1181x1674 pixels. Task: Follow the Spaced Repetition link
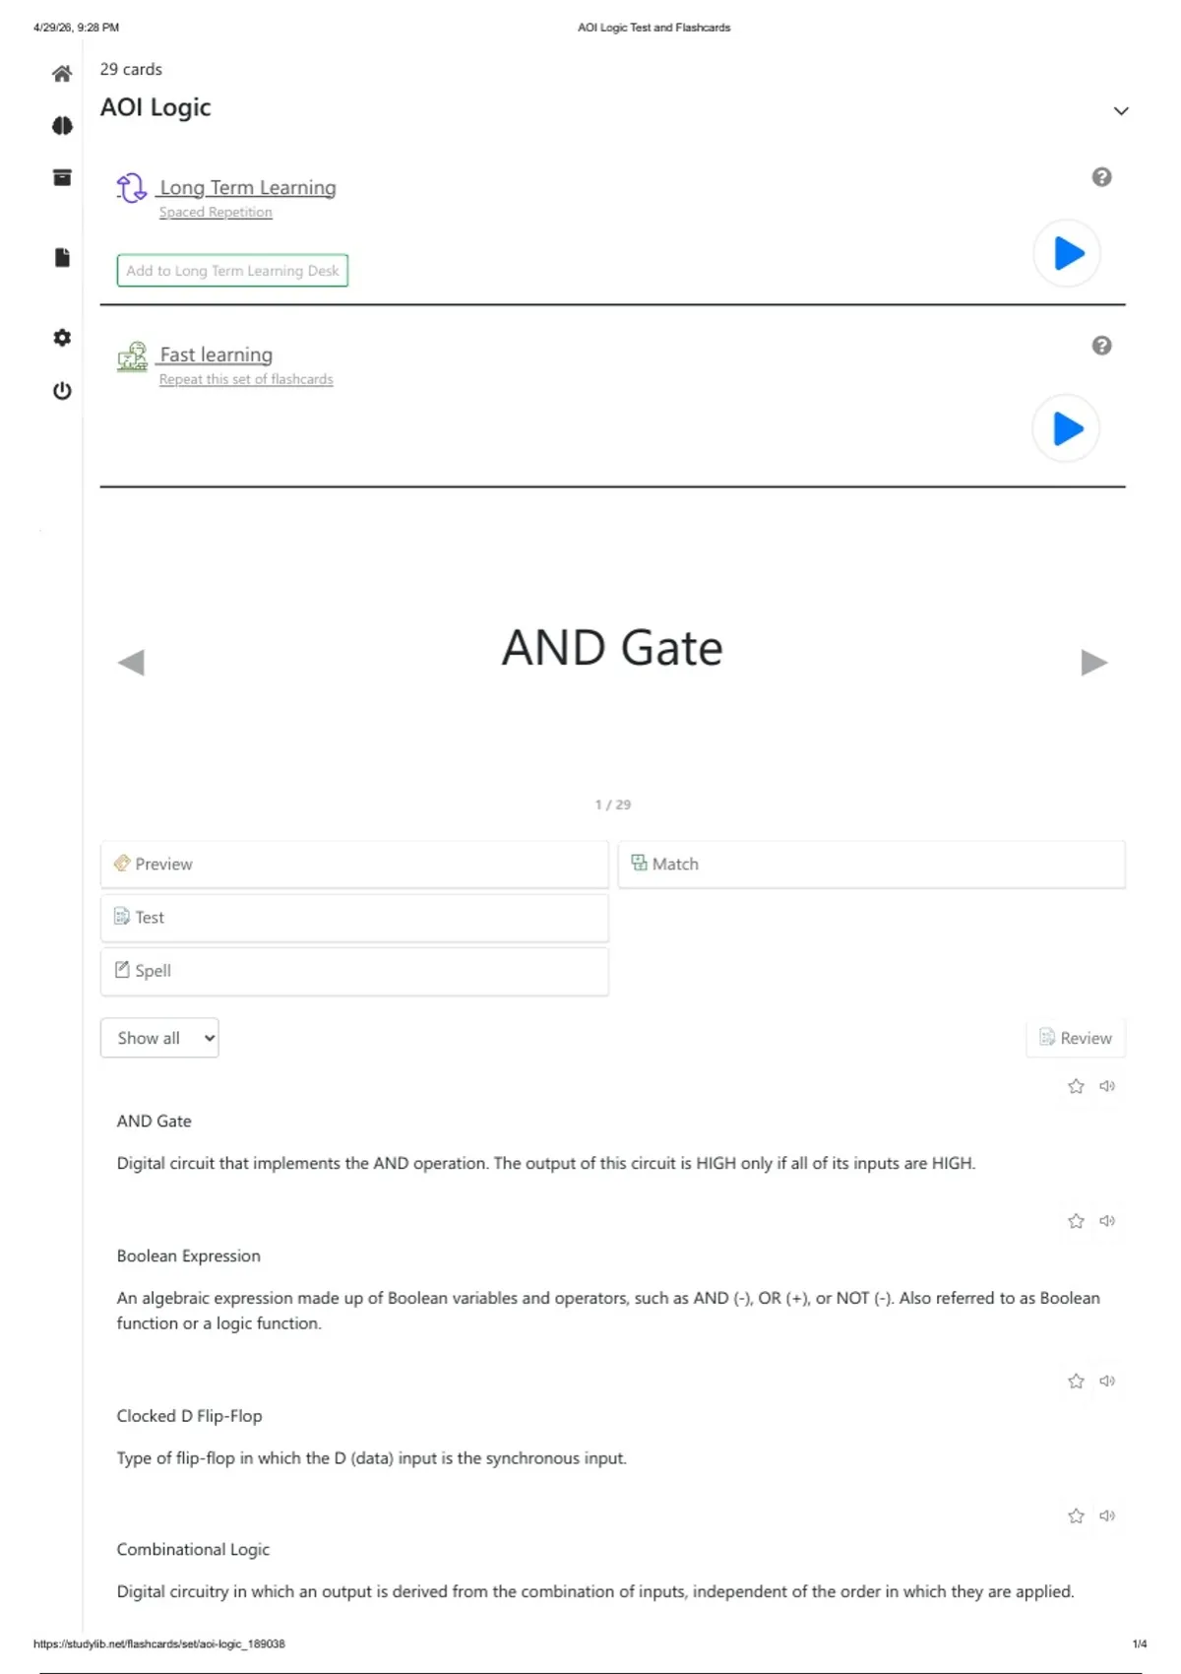(x=216, y=212)
